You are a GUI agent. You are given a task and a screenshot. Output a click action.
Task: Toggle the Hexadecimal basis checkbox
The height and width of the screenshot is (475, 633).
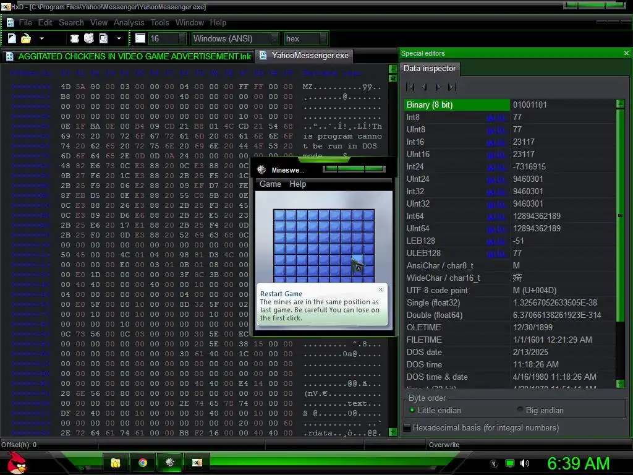pos(407,428)
